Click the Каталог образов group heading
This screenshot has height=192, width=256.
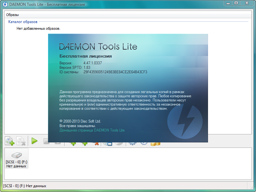click(23, 22)
